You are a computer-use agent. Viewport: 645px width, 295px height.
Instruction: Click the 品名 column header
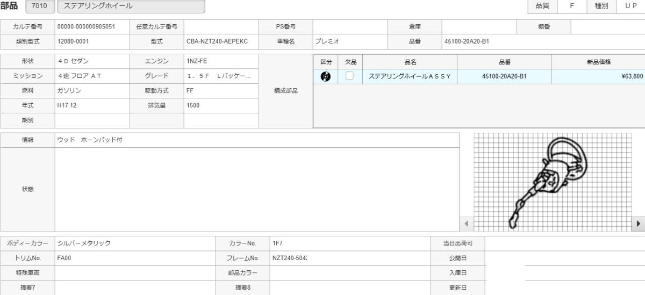410,62
